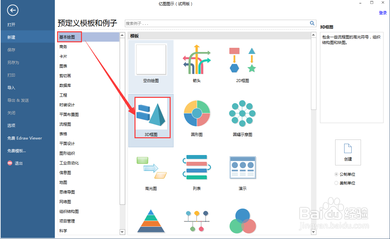This screenshot has width=390, height=239.
Task: Open the 高光图 template
Action: pos(151,167)
